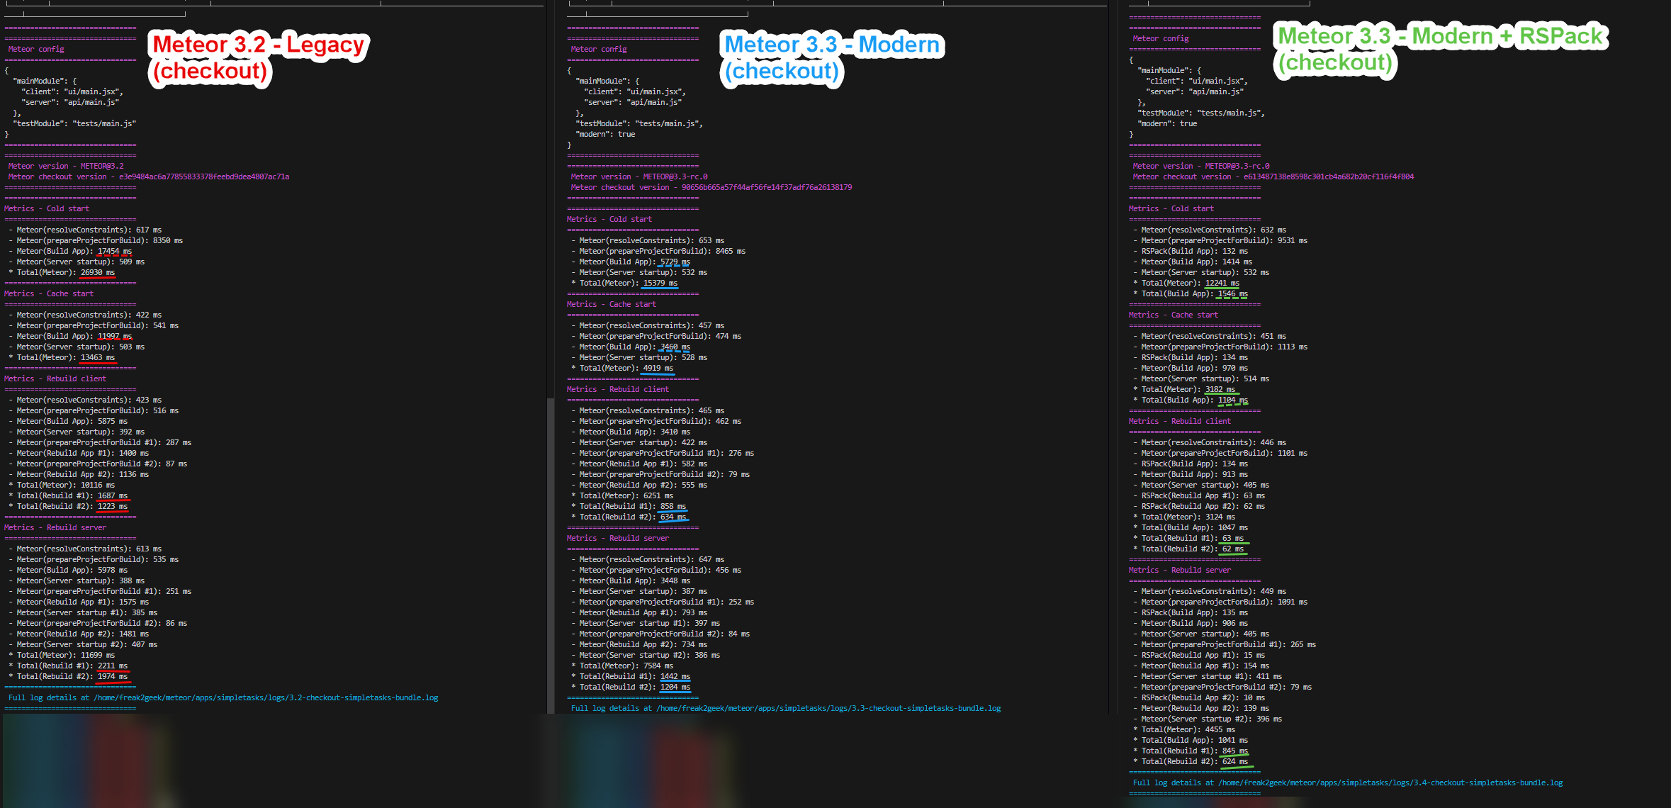Screen dimensions: 1671x808
Task: Click the 'Total(Meteor): 10116 ms' line
Action: coord(62,485)
